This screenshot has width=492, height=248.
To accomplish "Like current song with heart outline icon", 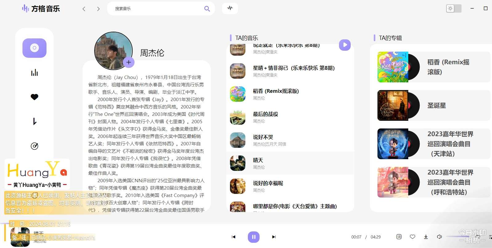I will point(412,237).
